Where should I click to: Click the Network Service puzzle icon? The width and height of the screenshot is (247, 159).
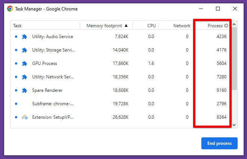click(24, 77)
